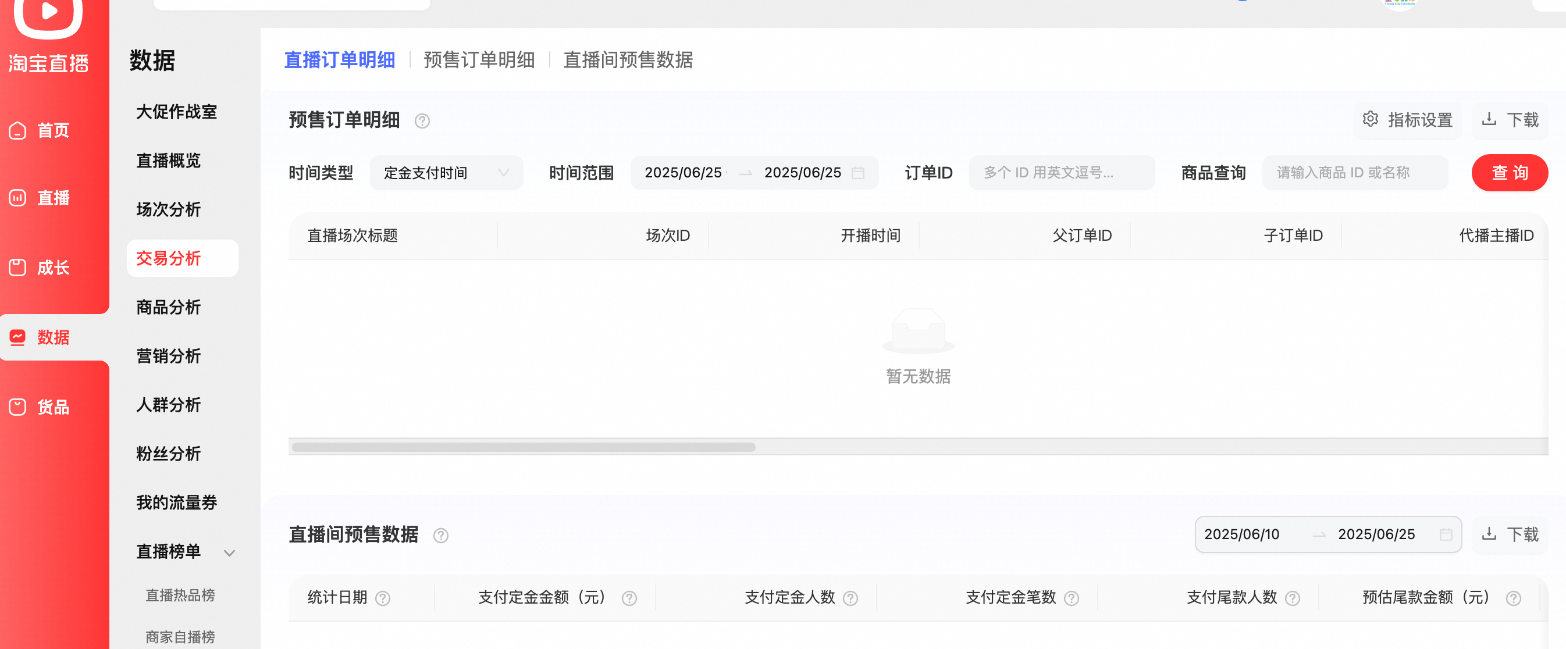Click the help icon beside 直播间预售数据

click(441, 536)
